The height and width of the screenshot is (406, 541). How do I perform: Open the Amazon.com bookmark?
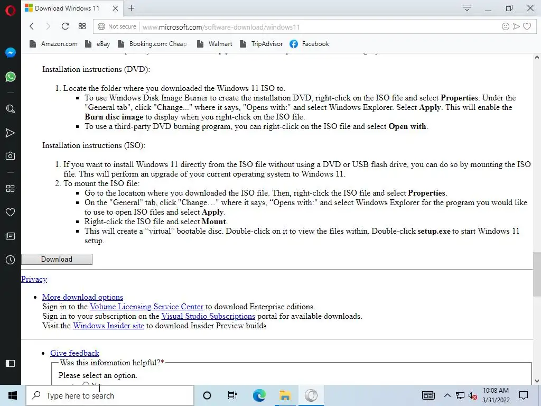point(53,44)
